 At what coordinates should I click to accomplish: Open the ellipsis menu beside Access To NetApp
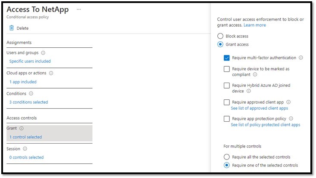[x=78, y=9]
